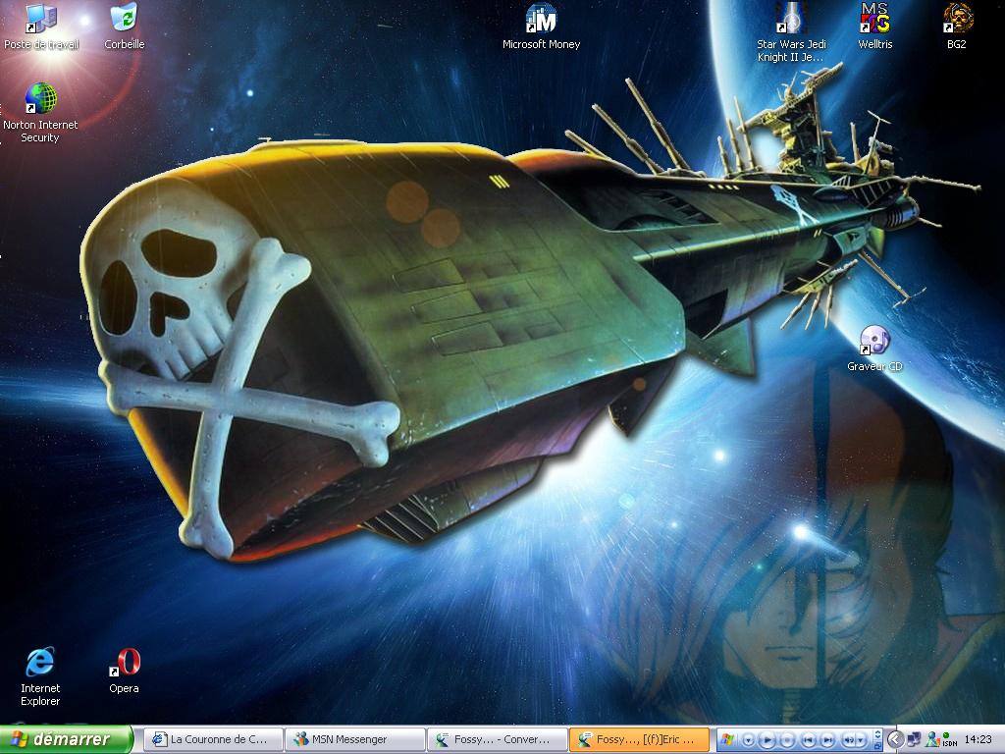Switch to MSN Messenger taskbar window
The image size is (1005, 754).
[x=354, y=739]
